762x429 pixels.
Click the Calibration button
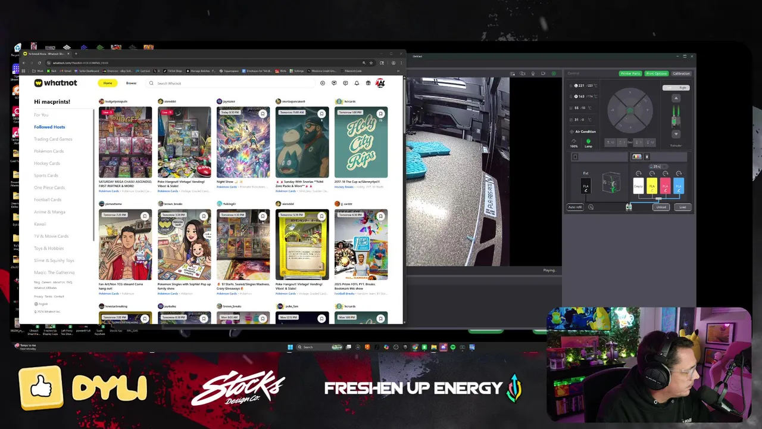[681, 73]
